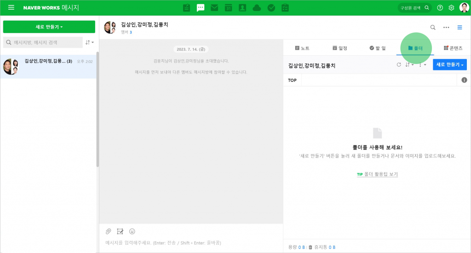Switch to the 할 일 tab
The height and width of the screenshot is (253, 471).
(x=378, y=48)
